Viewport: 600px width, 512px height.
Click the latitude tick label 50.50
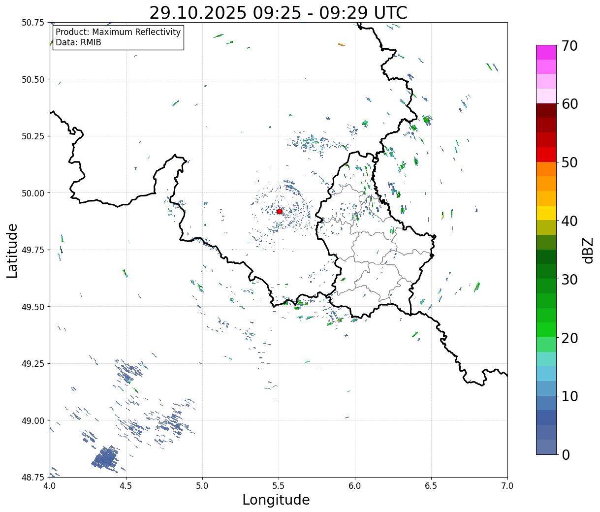point(33,79)
